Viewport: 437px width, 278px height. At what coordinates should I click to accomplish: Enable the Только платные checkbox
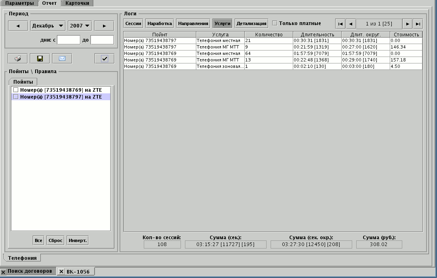pos(275,23)
